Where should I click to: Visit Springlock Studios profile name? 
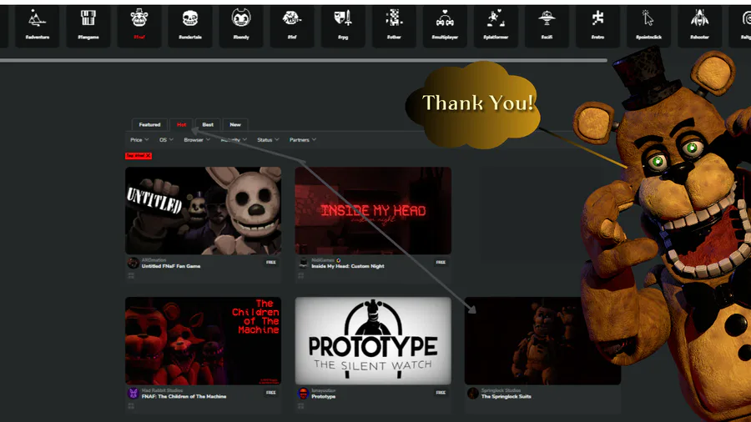(x=500, y=390)
